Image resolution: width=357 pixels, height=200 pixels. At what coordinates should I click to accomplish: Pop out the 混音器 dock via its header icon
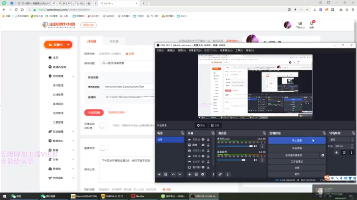point(264,133)
